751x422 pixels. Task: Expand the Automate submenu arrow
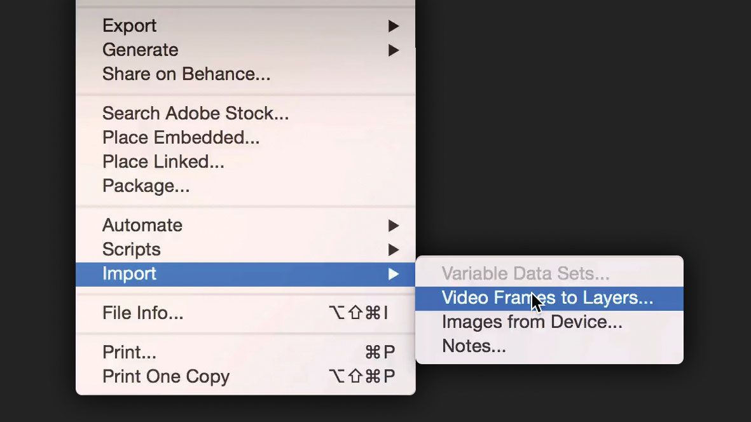point(393,226)
